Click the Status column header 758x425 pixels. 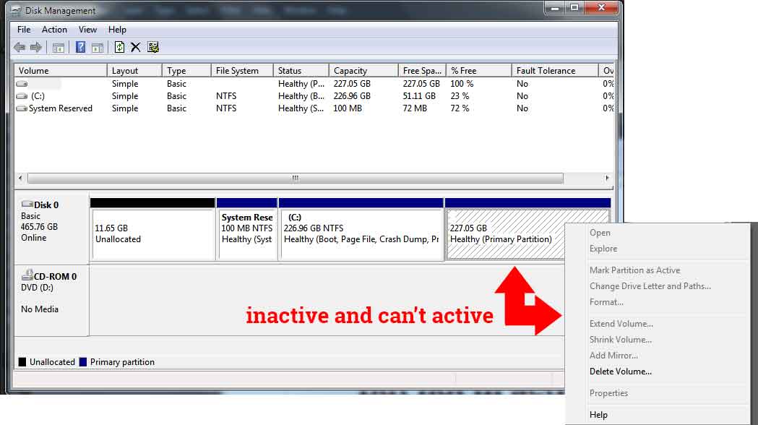click(x=300, y=70)
